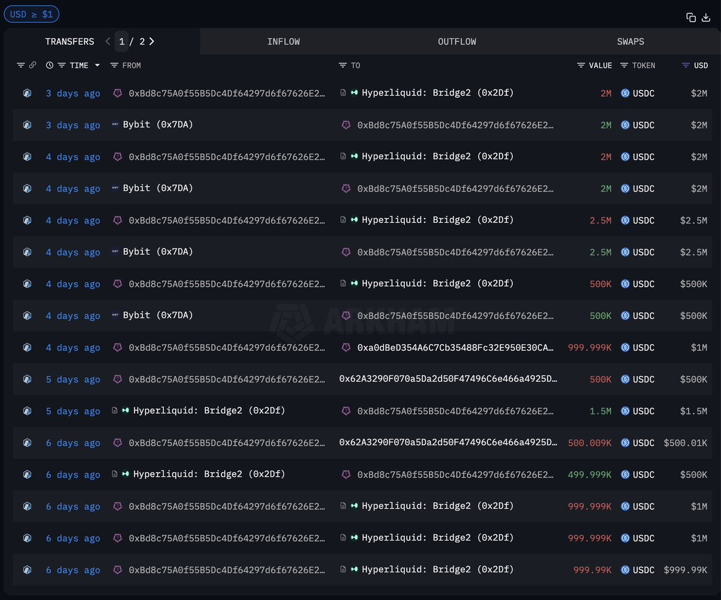Switch to the OUTFLOW tab
The width and height of the screenshot is (721, 600).
pos(457,41)
